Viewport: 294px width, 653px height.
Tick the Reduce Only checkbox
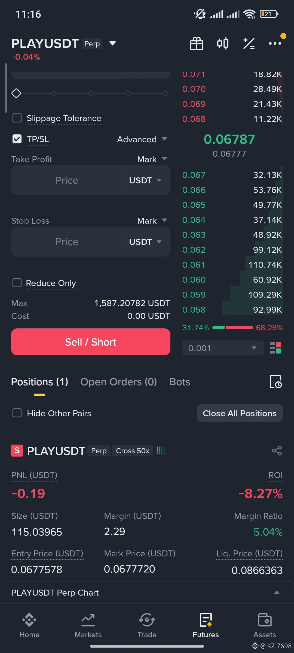click(x=17, y=283)
